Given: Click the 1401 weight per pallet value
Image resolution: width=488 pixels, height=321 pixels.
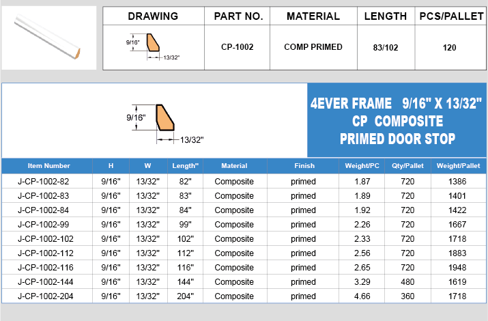Looking at the screenshot, I should coord(457,196).
